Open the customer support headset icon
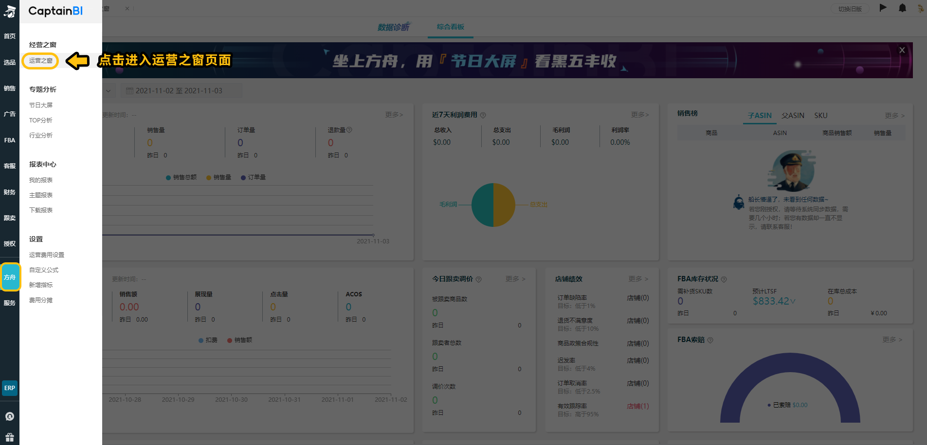Image resolution: width=927 pixels, height=445 pixels. (10, 416)
